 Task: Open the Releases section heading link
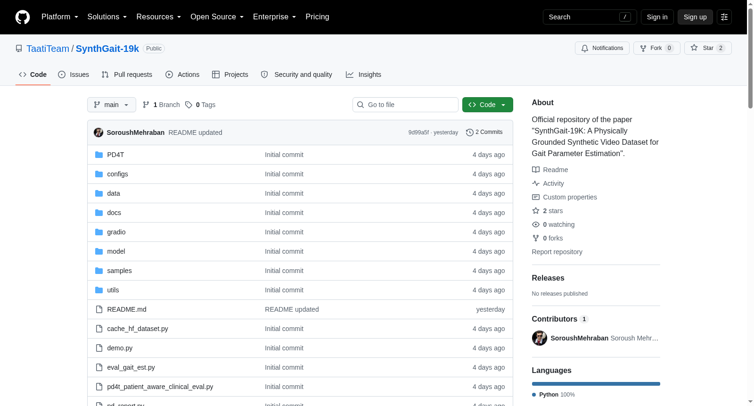(x=548, y=278)
